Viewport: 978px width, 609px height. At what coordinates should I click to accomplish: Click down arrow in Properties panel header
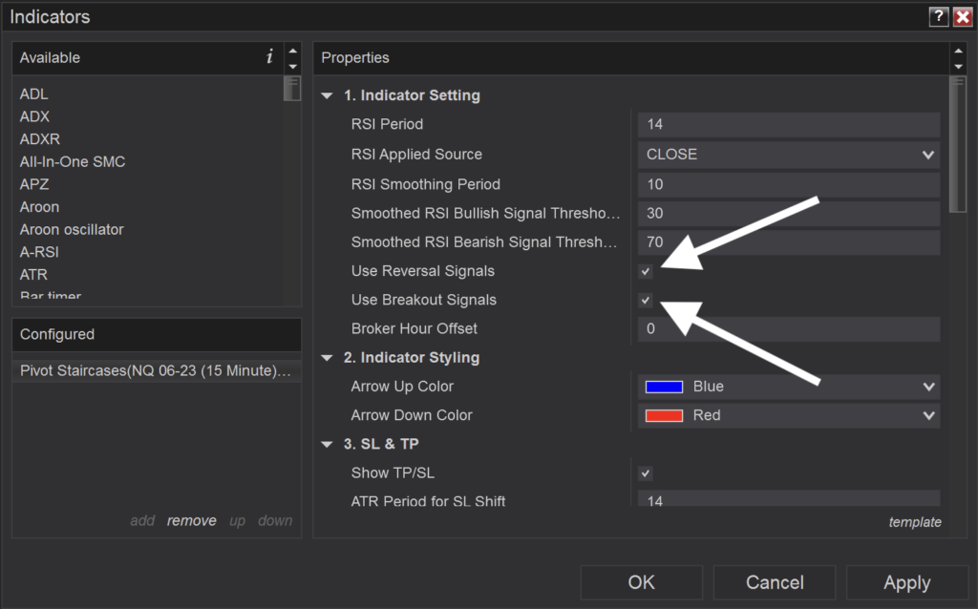959,66
